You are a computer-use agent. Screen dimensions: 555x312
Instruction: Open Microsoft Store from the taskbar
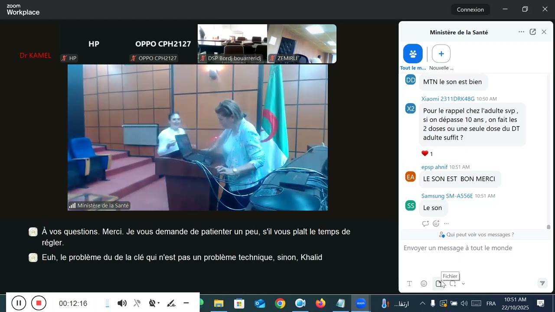[x=239, y=303]
